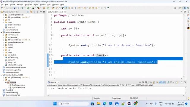Screen dimensions: 190x107
Task: Maximize the editor area icon
Action: click(185, 12)
